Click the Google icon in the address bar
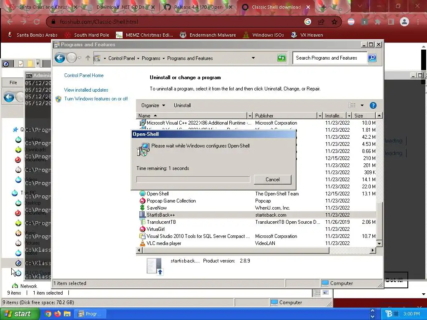 coord(308,22)
